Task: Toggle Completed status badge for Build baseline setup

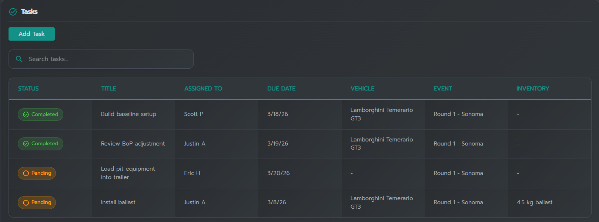Action: 41,115
